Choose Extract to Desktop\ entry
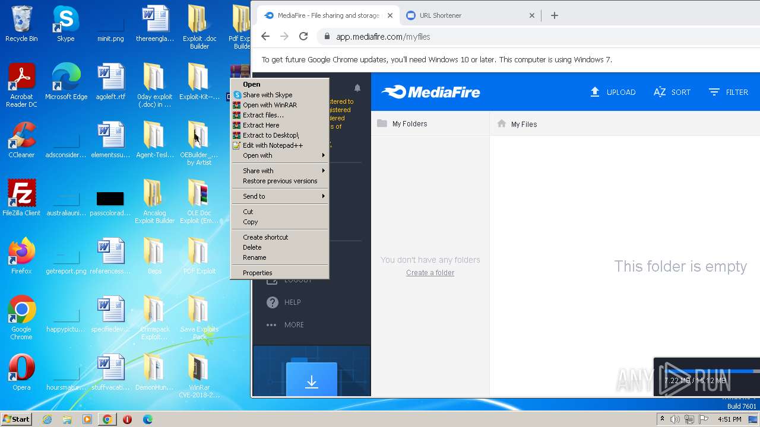This screenshot has width=760, height=427. pos(280,135)
